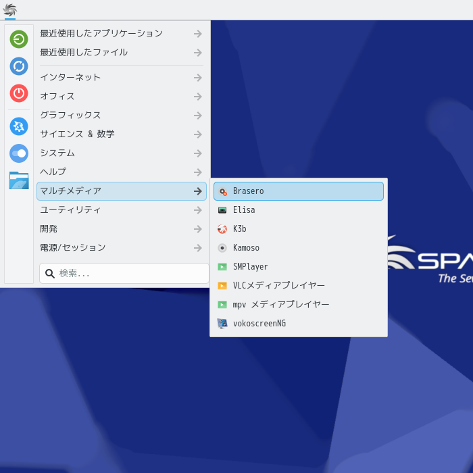Click the Kamoso webcam icon
The image size is (473, 473).
coord(222,248)
